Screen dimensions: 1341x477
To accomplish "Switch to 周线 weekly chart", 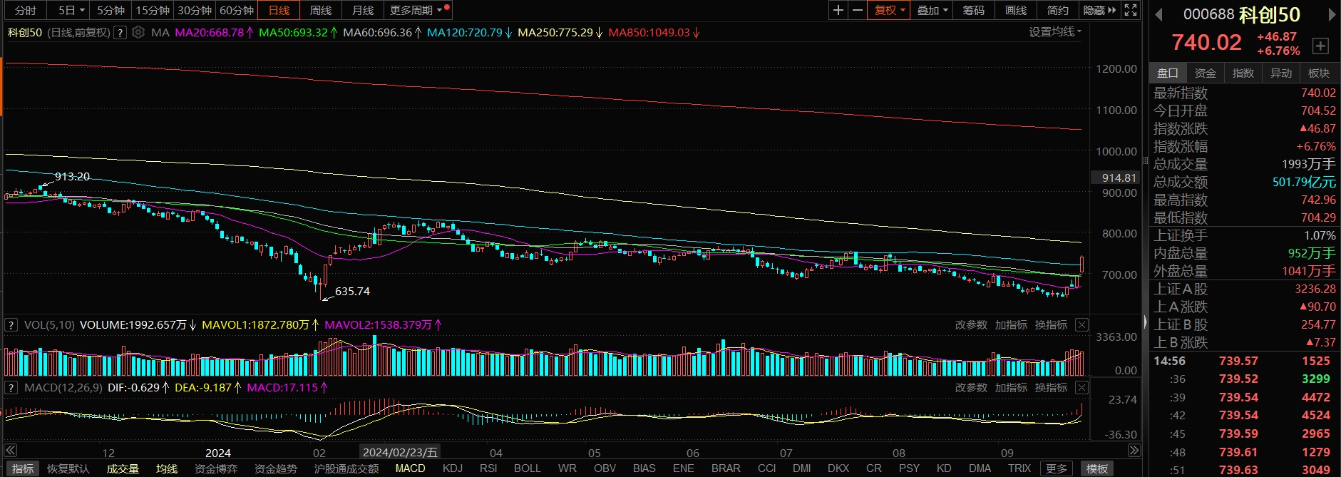I will 321,10.
